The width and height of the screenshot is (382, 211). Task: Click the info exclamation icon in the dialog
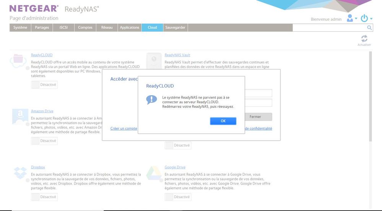(x=151, y=100)
